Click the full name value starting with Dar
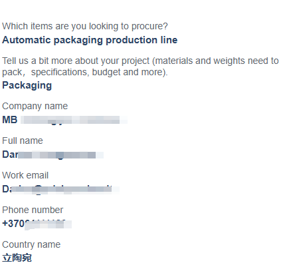The width and height of the screenshot is (287, 273). pyautogui.click(x=53, y=154)
